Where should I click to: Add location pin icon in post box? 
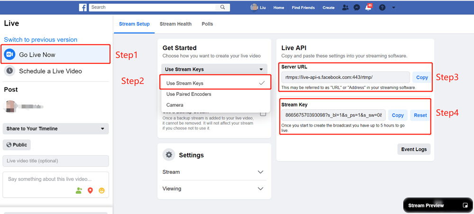[x=90, y=190]
